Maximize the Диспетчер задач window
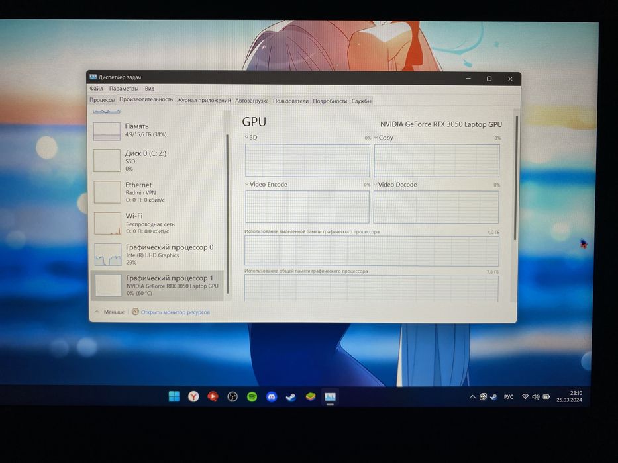The width and height of the screenshot is (618, 463). 489,79
